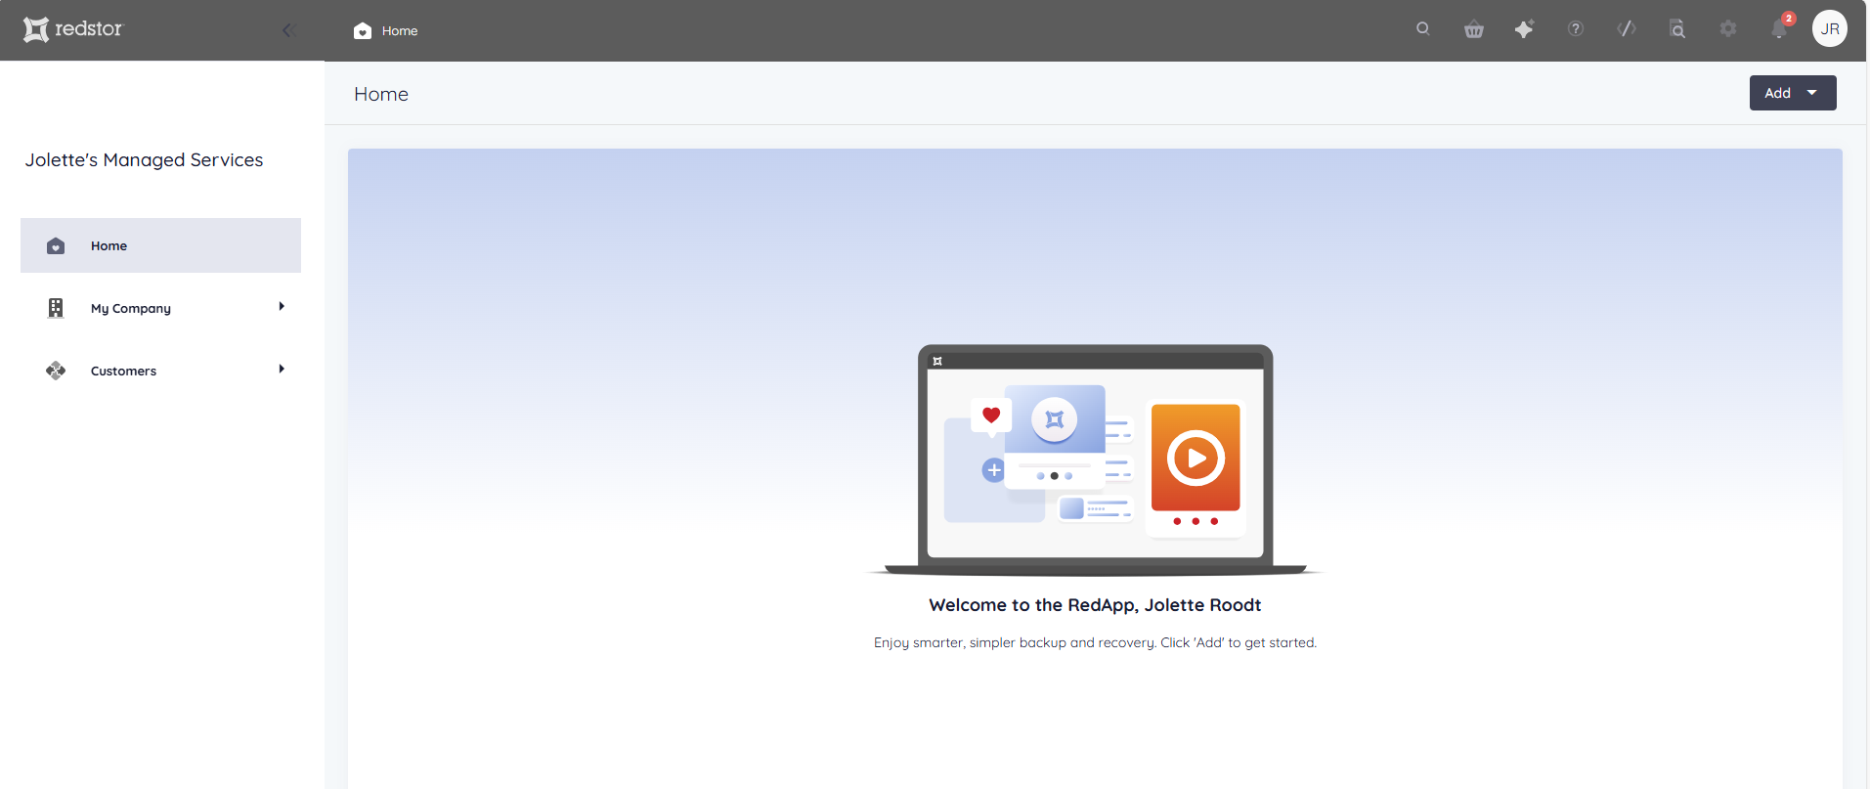
Task: Select My Company in the sidebar
Action: [160, 308]
